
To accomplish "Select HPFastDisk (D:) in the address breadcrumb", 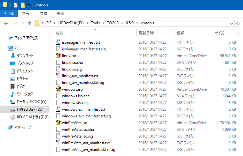I will pyautogui.click(x=71, y=23).
